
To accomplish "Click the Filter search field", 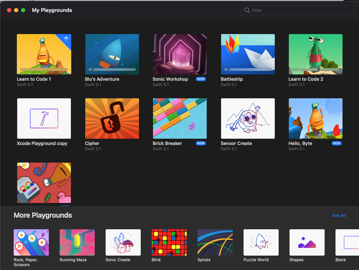I will 298,10.
